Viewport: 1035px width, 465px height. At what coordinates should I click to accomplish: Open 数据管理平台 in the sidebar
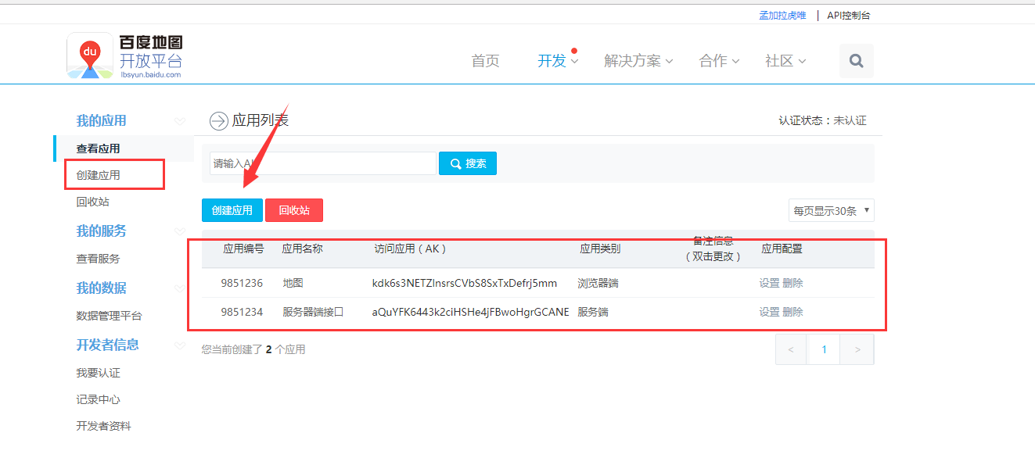109,316
